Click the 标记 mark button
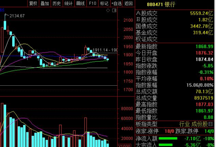The width and height of the screenshot is (216, 147). pos(104,4)
